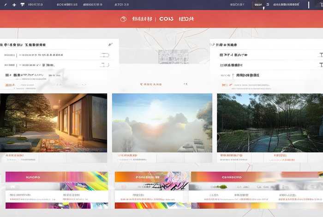Click the circular logo in the red header
The image size is (323, 217).
pyautogui.click(x=123, y=19)
